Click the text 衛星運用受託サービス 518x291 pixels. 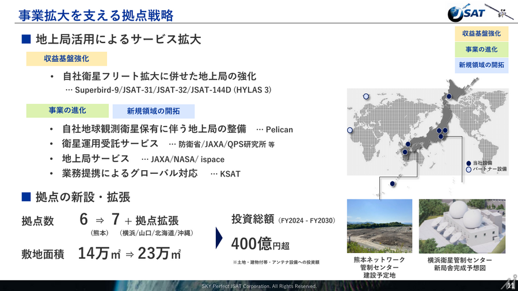click(110, 144)
